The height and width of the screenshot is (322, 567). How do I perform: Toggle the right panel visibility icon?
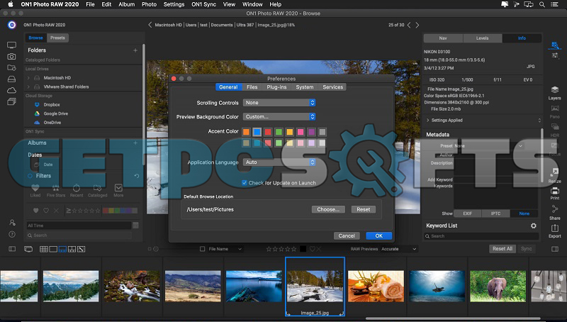[555, 249]
